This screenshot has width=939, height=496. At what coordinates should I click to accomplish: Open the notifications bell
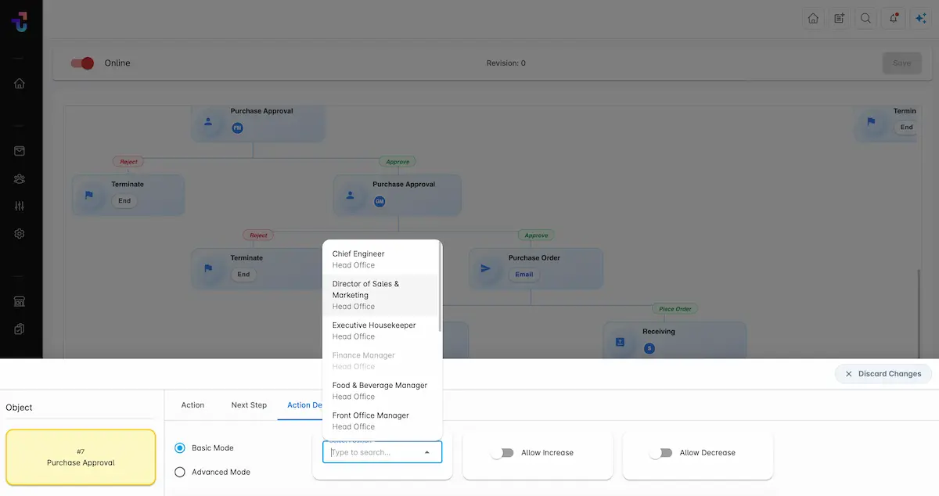coord(893,19)
